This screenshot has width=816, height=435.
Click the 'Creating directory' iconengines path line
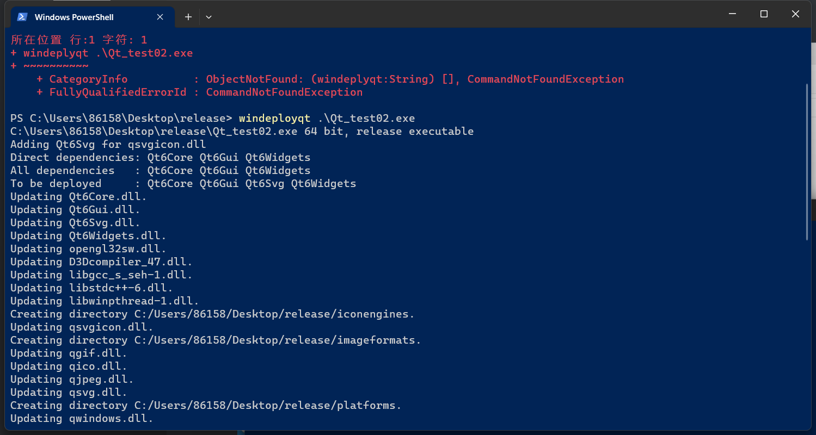212,314
